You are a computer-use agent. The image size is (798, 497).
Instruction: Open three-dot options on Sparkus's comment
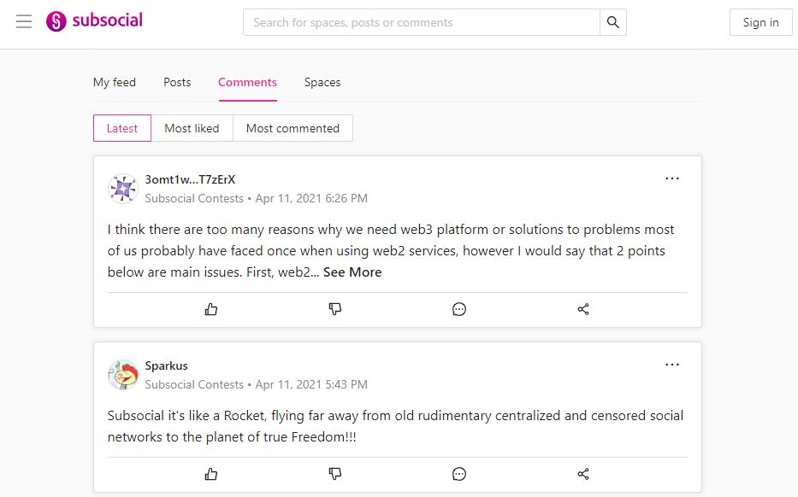click(672, 365)
